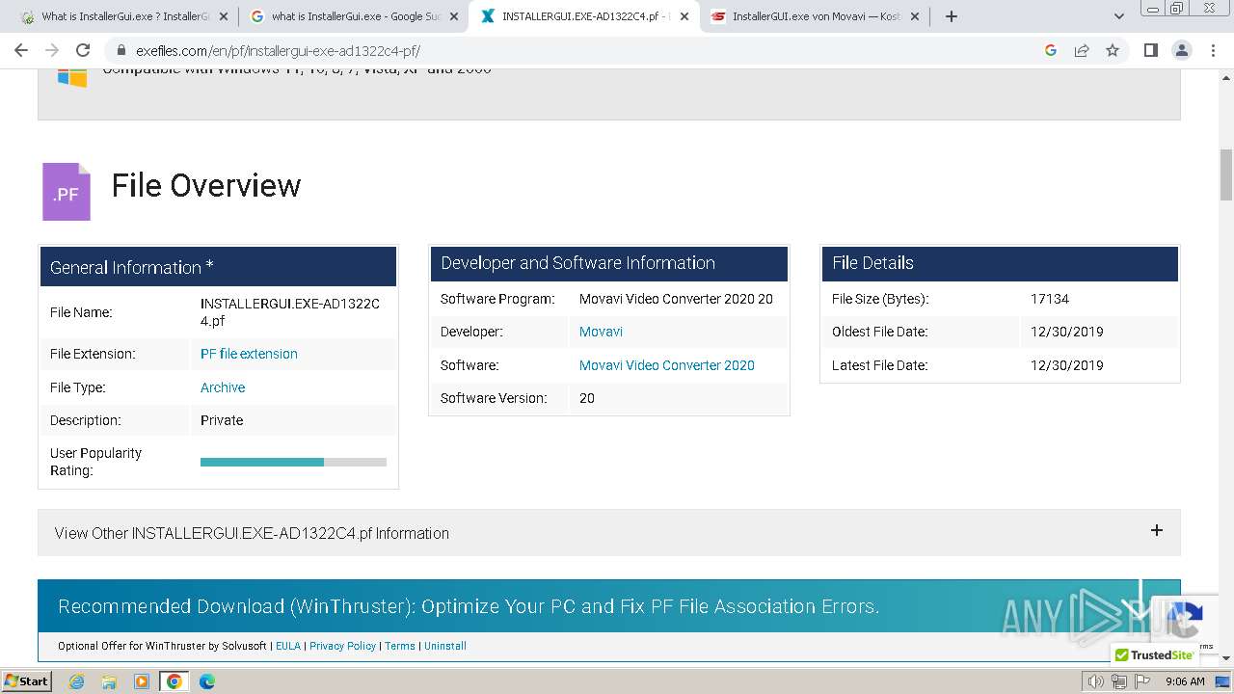Click the Windows logo compatibility icon
This screenshot has height=694, width=1234.
point(72,77)
